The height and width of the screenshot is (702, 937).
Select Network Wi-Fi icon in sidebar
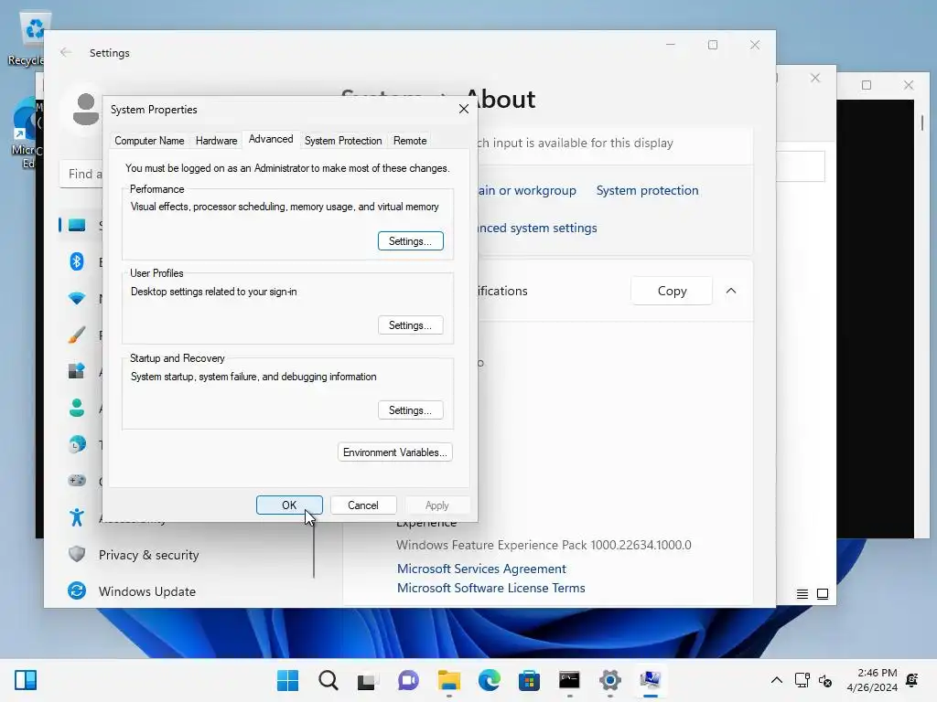[77, 298]
